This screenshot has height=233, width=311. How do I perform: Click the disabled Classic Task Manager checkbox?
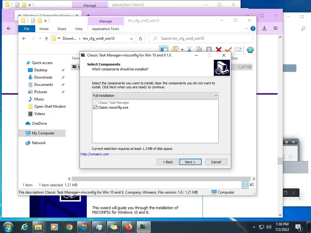pyautogui.click(x=95, y=103)
